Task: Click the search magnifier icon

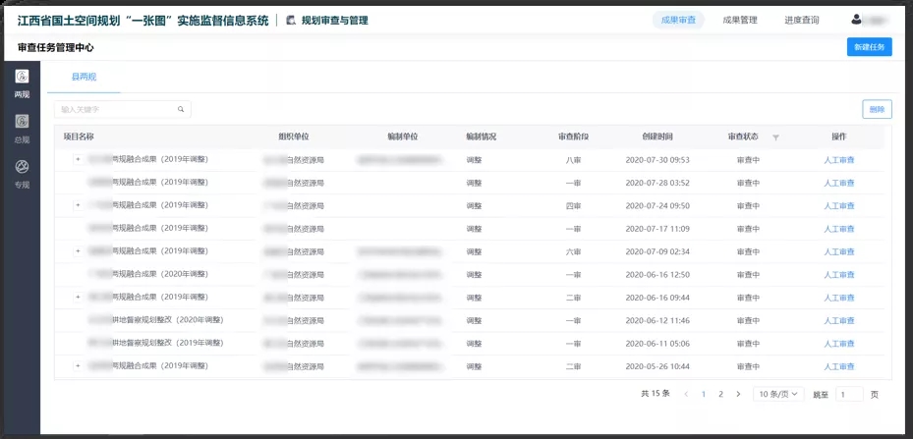Action: 181,109
